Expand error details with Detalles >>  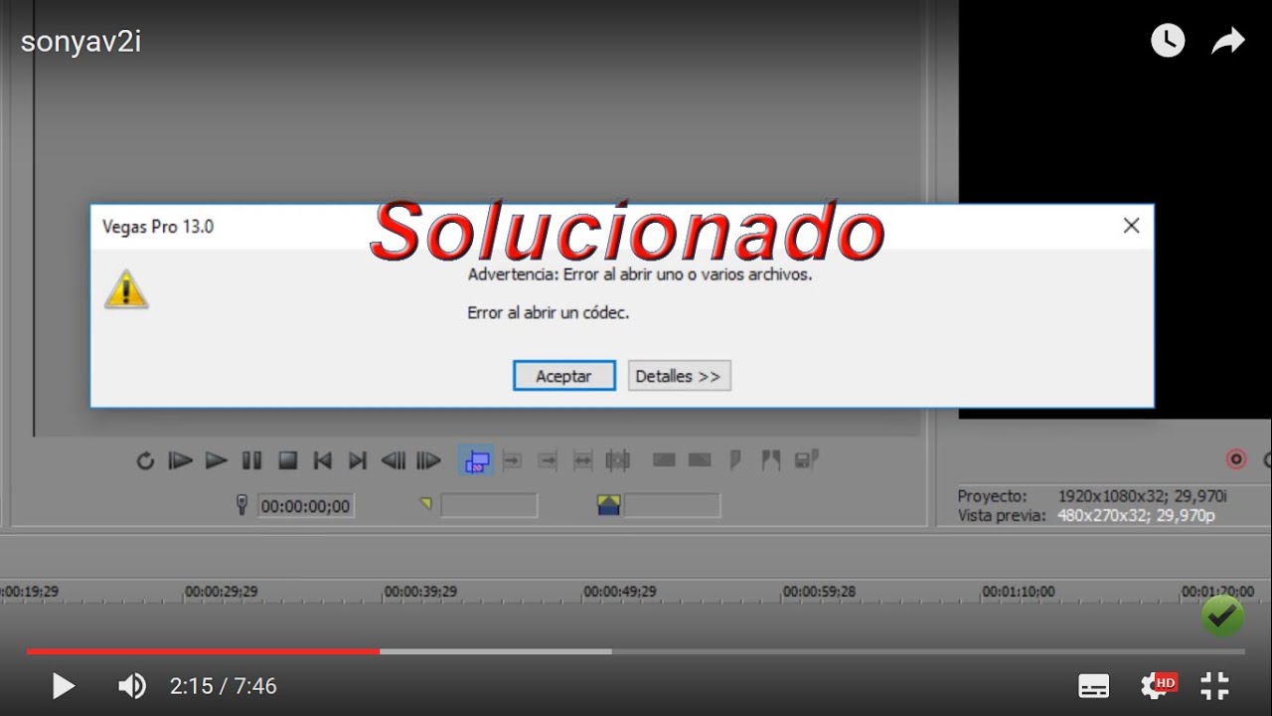(x=680, y=376)
